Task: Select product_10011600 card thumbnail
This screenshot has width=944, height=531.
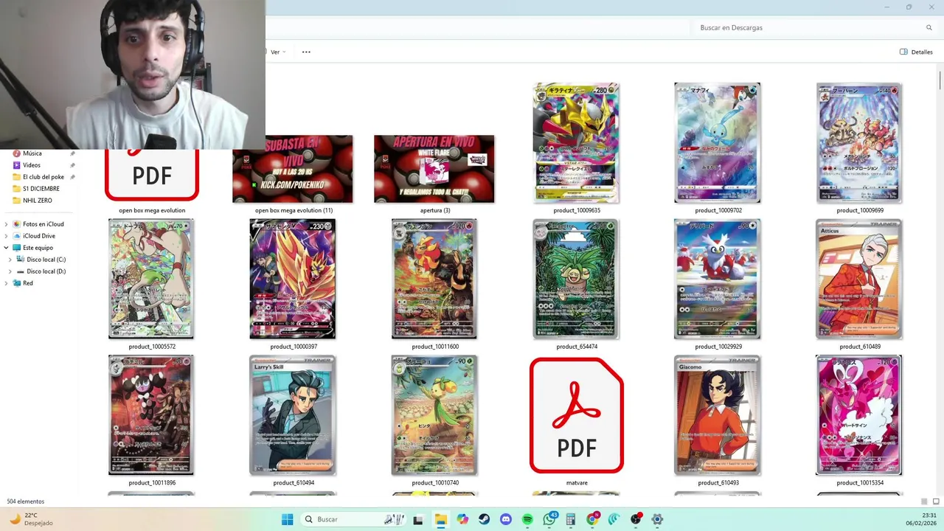Action: coord(434,280)
